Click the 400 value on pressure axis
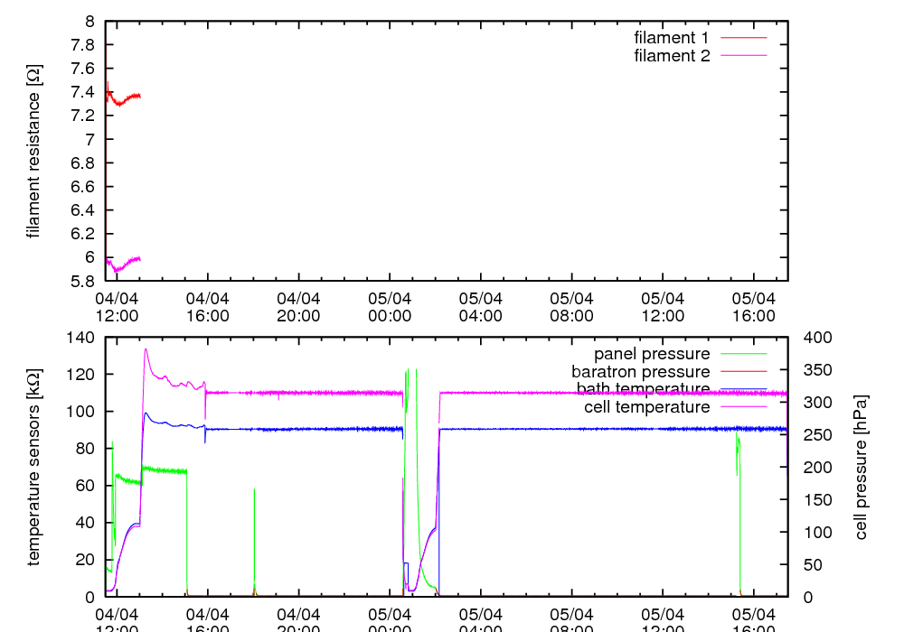The height and width of the screenshot is (632, 904). pyautogui.click(x=815, y=337)
